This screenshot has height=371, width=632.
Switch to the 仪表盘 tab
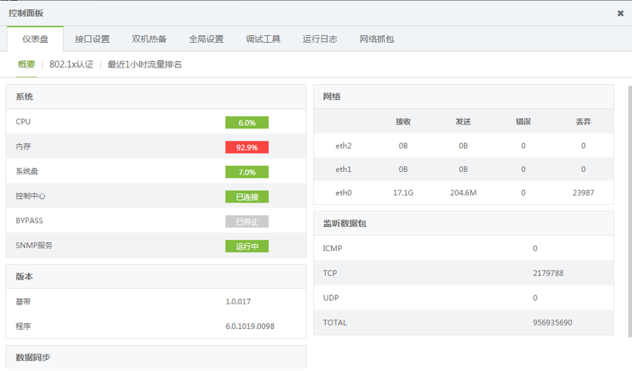point(35,39)
